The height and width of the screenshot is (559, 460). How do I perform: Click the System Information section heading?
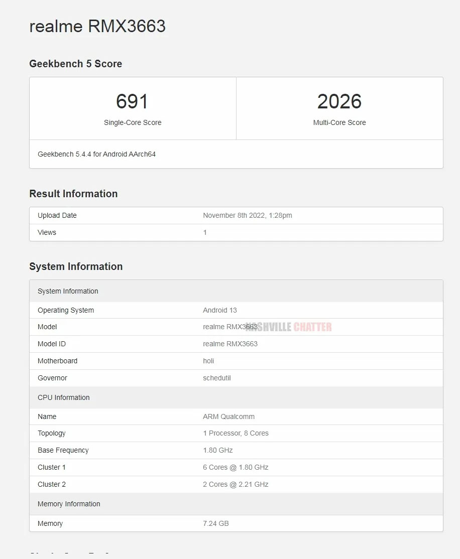tap(76, 266)
